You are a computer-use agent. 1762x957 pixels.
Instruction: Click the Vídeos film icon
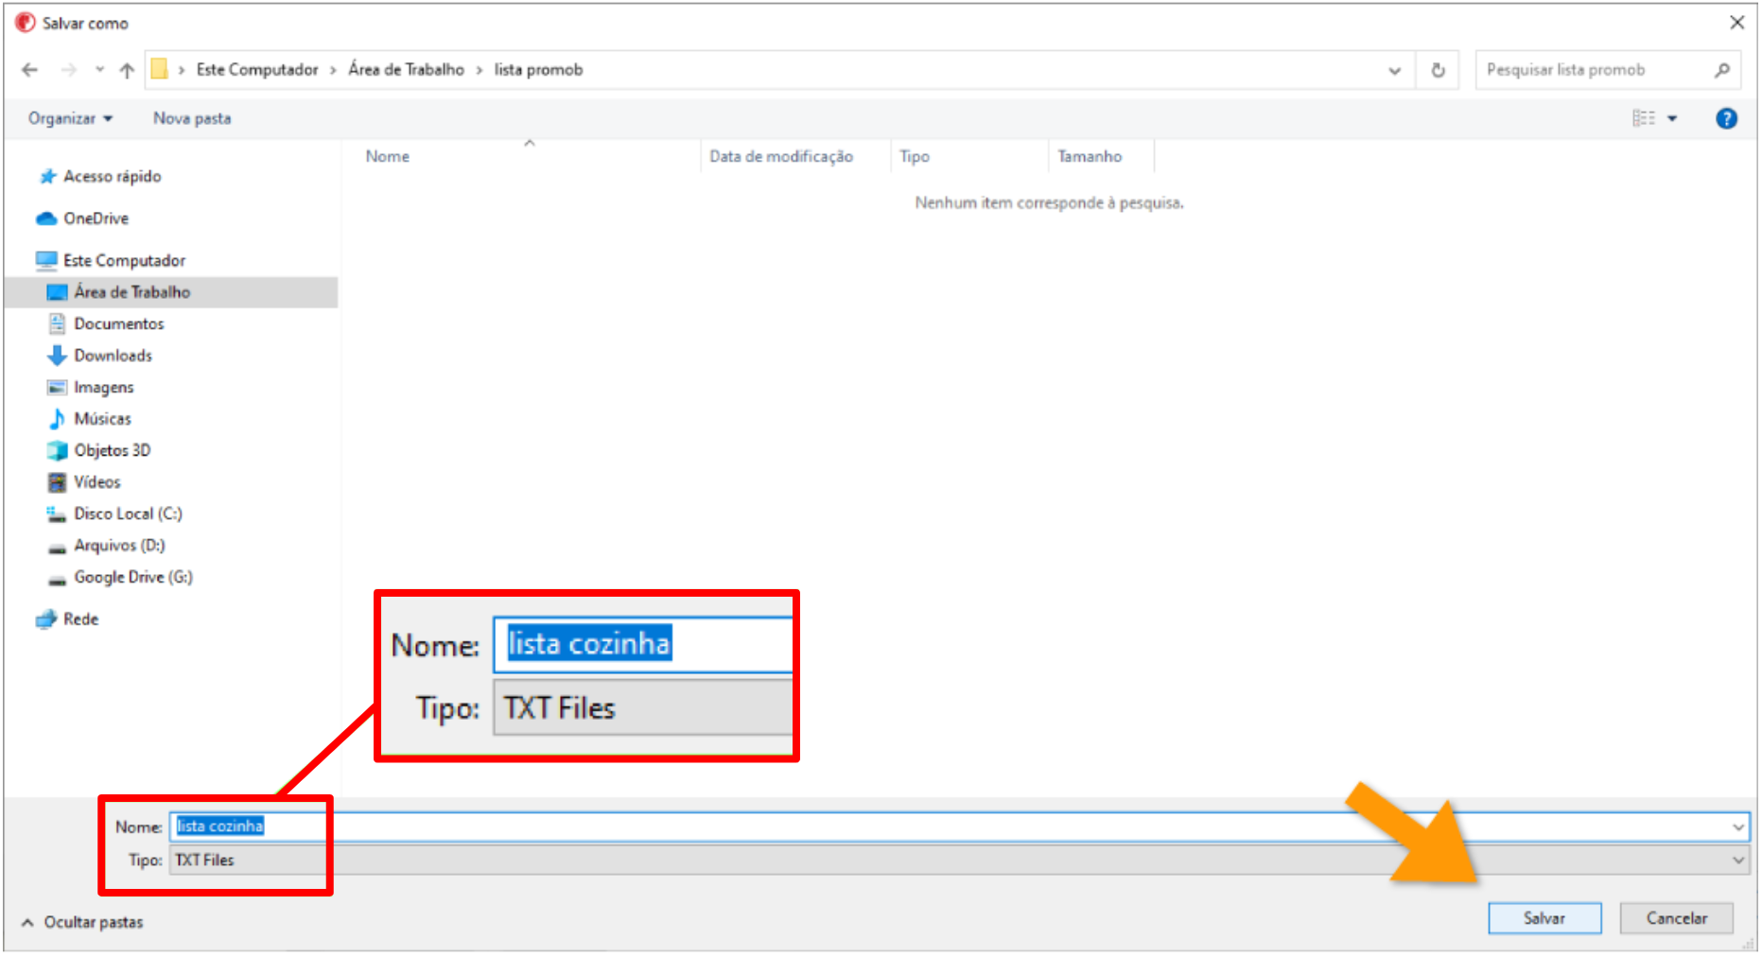point(57,482)
